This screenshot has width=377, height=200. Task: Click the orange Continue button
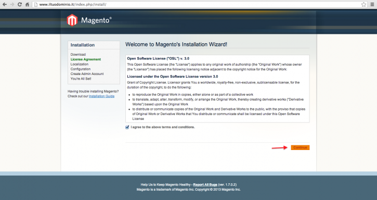(x=300, y=147)
